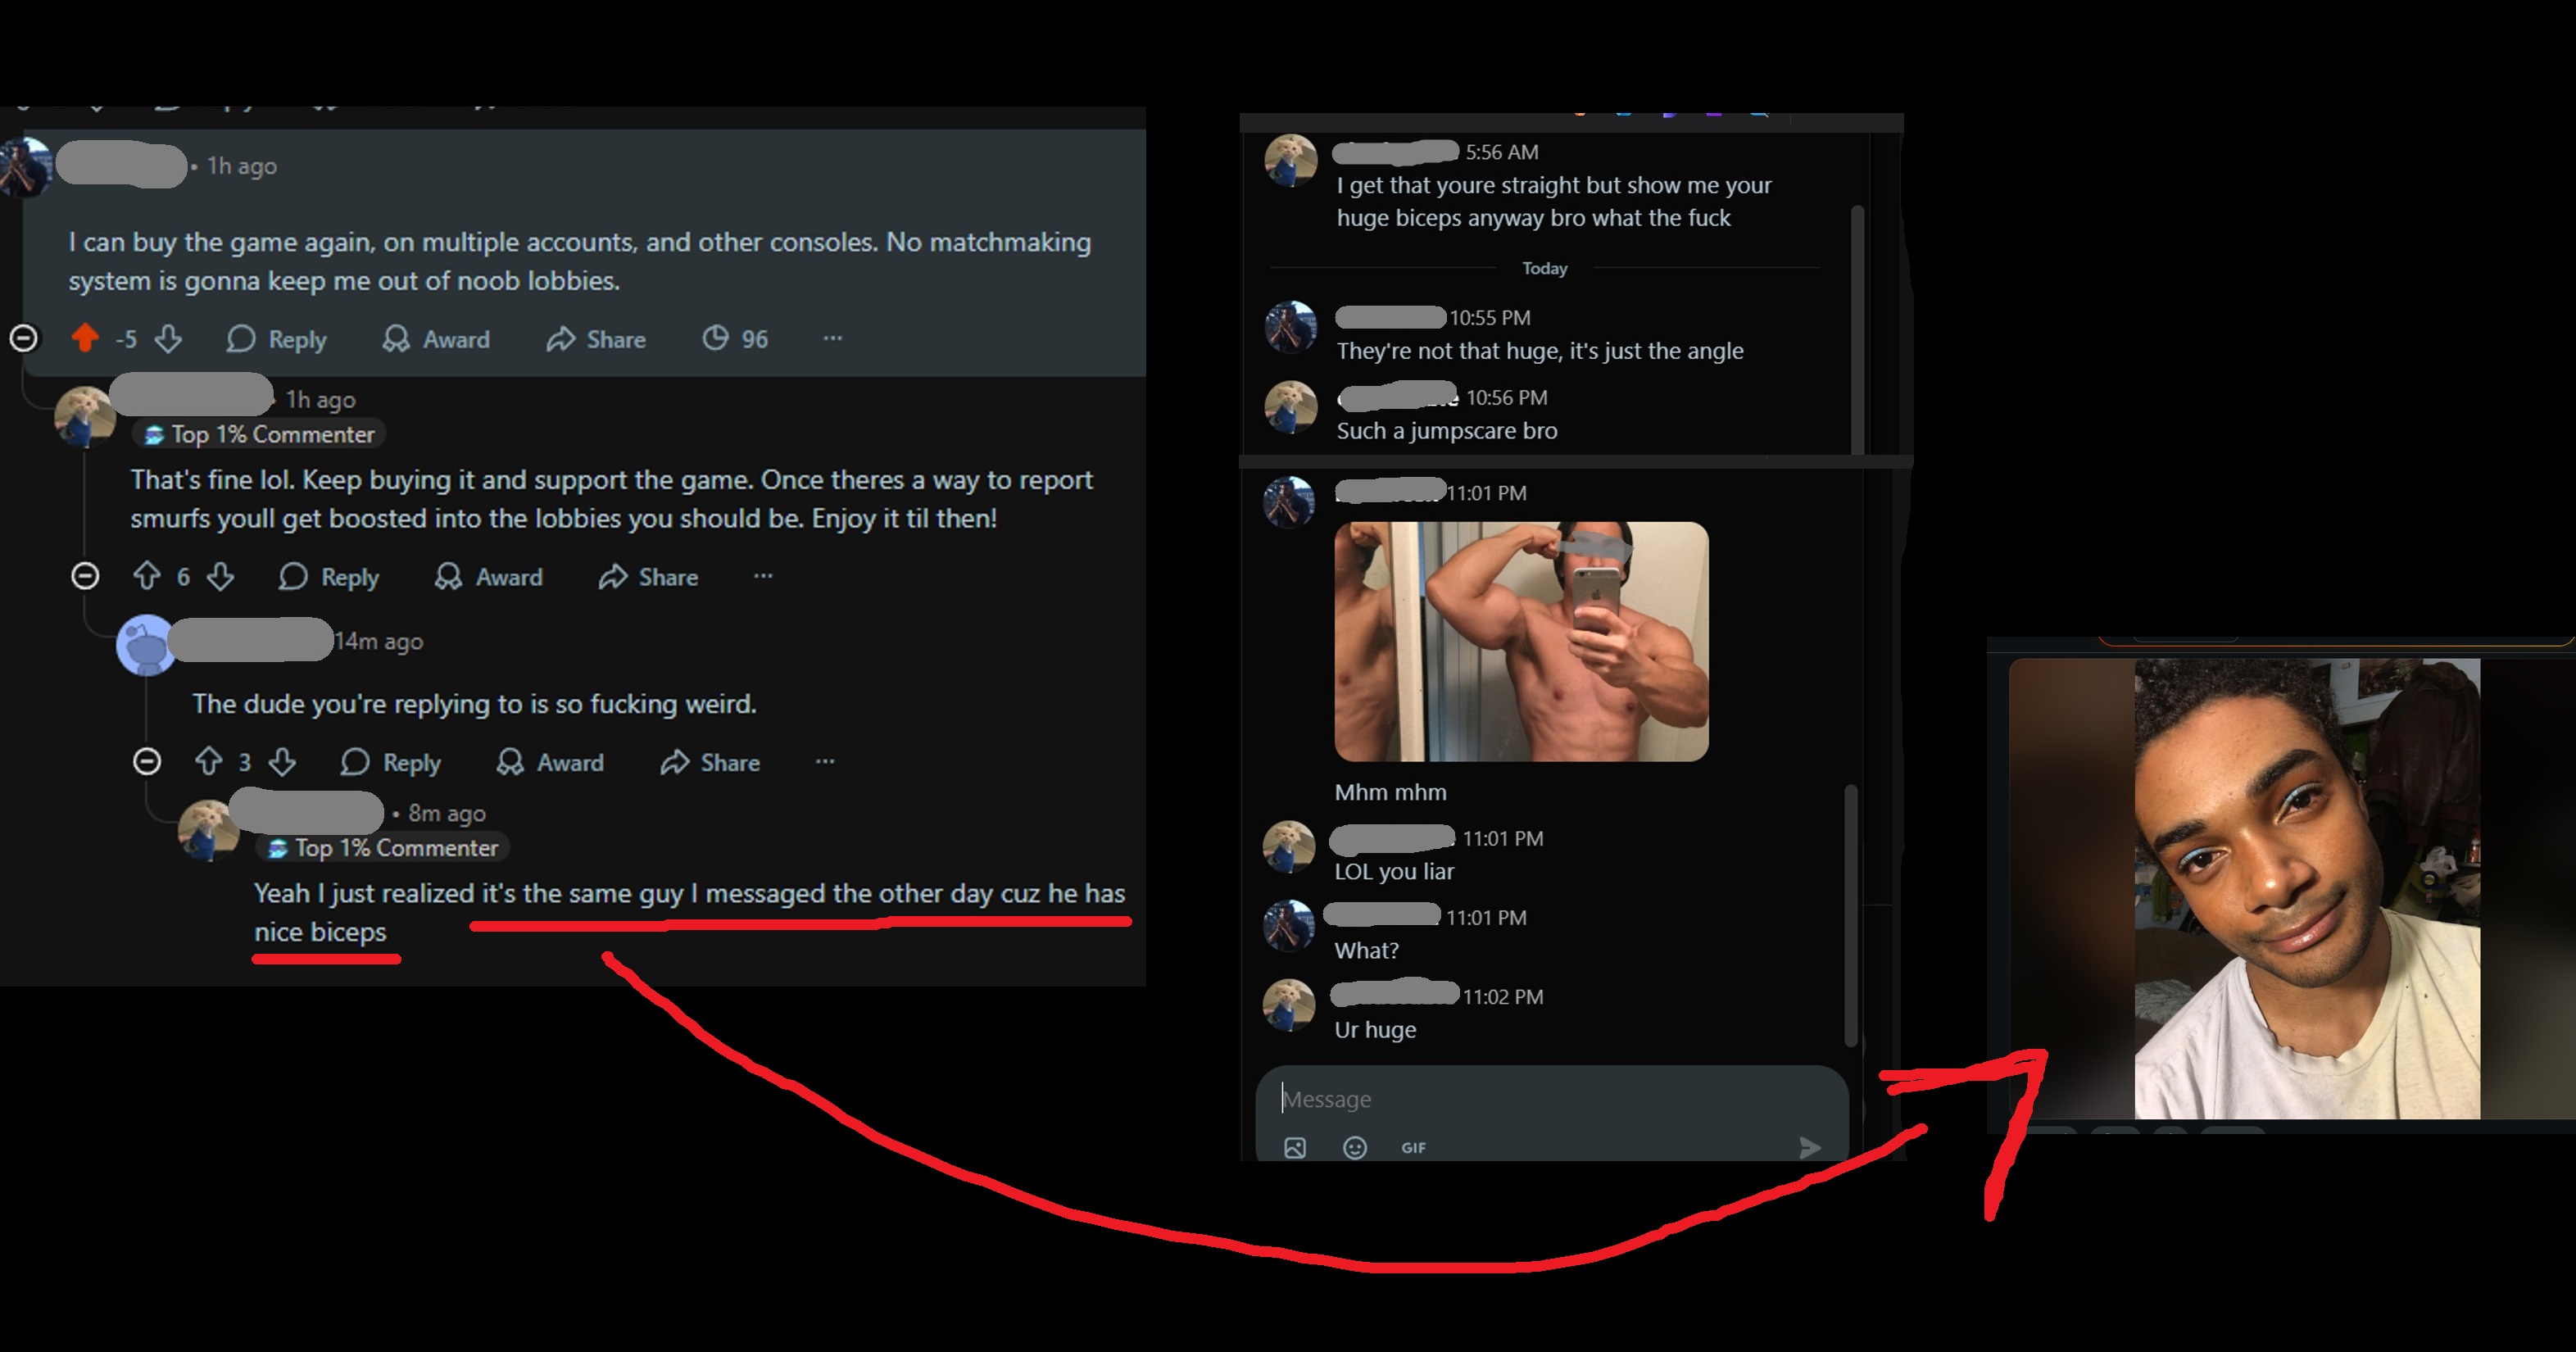Open more options on the score-6 comment

click(763, 576)
